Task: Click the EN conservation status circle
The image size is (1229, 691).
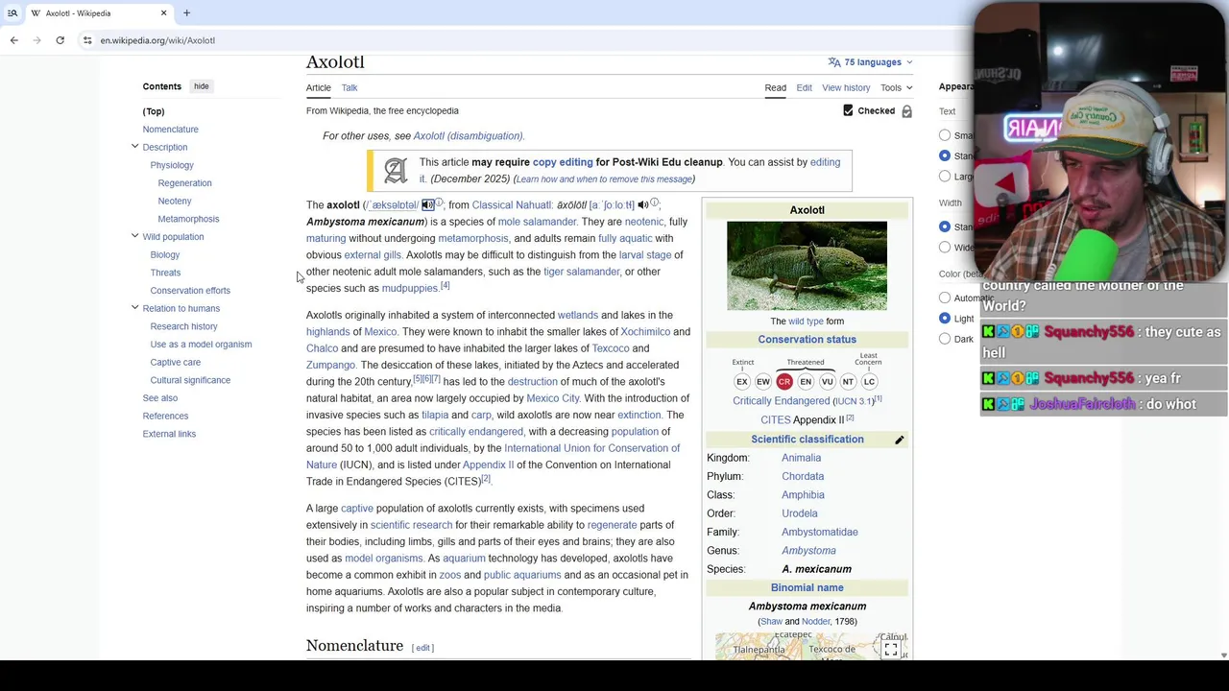Action: point(806,382)
